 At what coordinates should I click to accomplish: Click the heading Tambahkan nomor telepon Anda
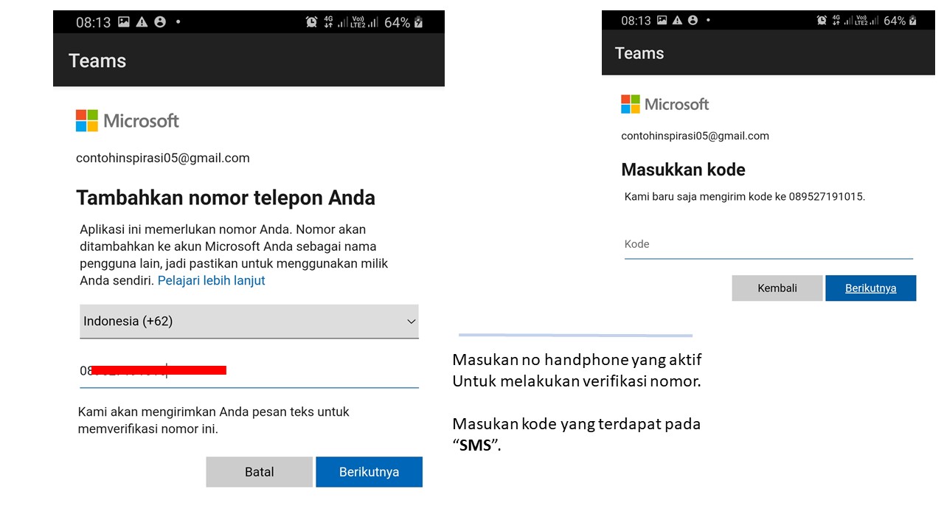coord(226,198)
